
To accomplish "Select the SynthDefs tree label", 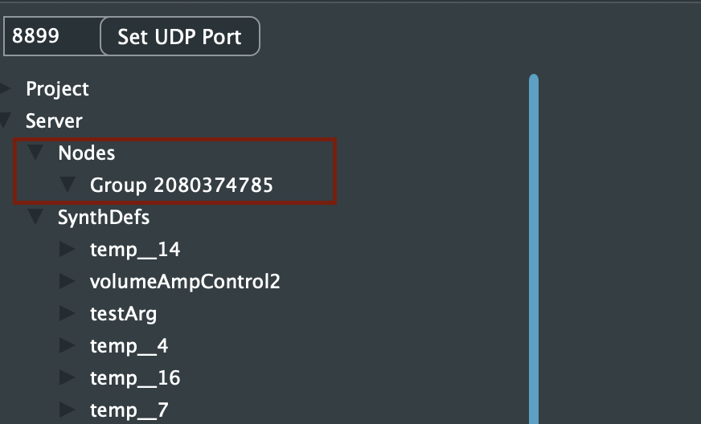I will (x=104, y=217).
